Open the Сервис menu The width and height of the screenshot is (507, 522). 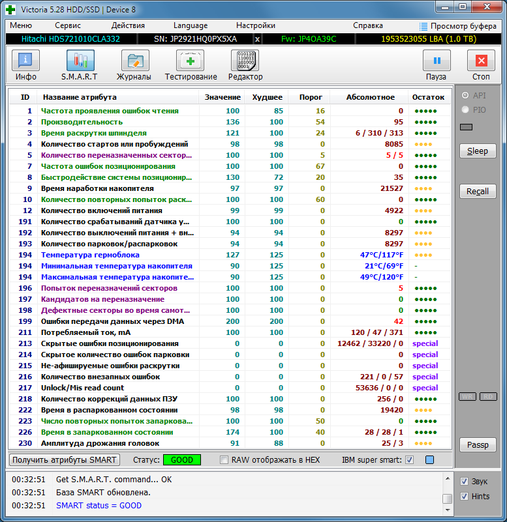[68, 25]
